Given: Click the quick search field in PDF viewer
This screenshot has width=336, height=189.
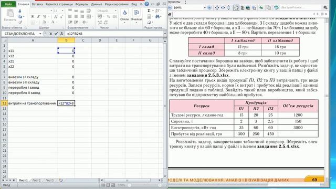Looking at the screenshot, I should click(x=300, y=7).
